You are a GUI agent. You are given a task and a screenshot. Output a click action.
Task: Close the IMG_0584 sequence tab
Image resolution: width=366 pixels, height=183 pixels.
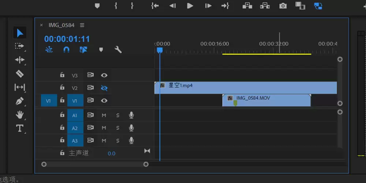coord(41,25)
